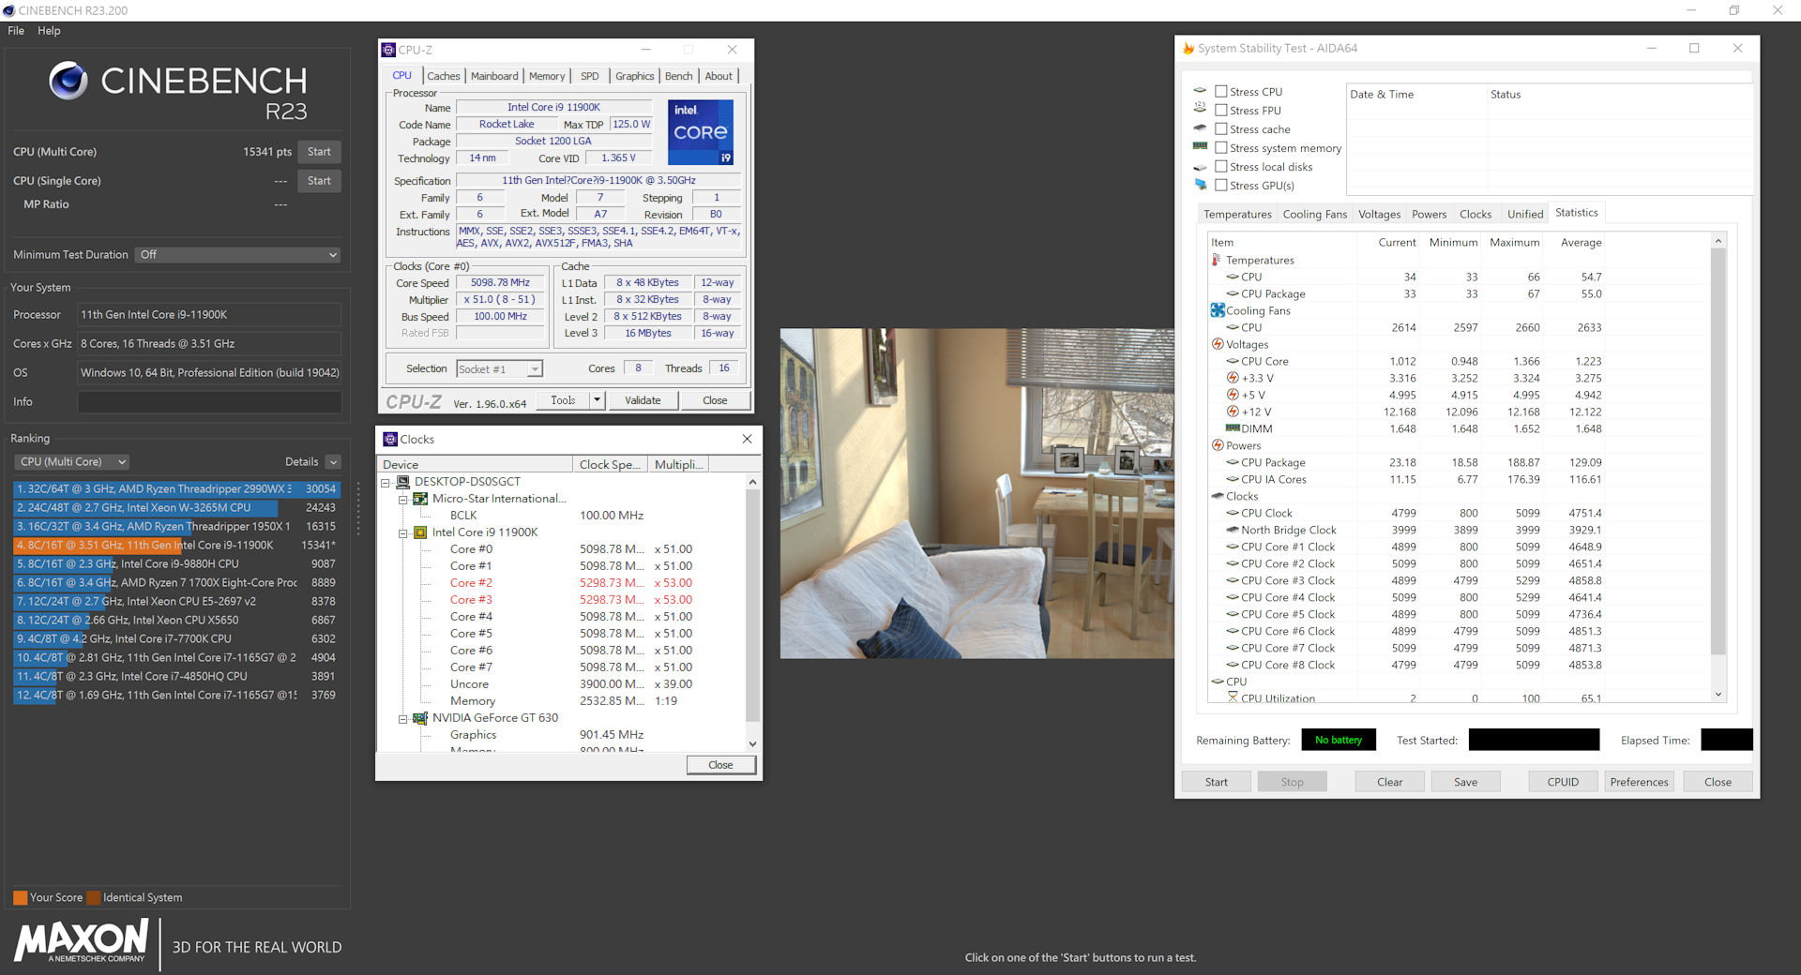Open Preferences in AIDA64
1801x975 pixels.
tap(1639, 782)
